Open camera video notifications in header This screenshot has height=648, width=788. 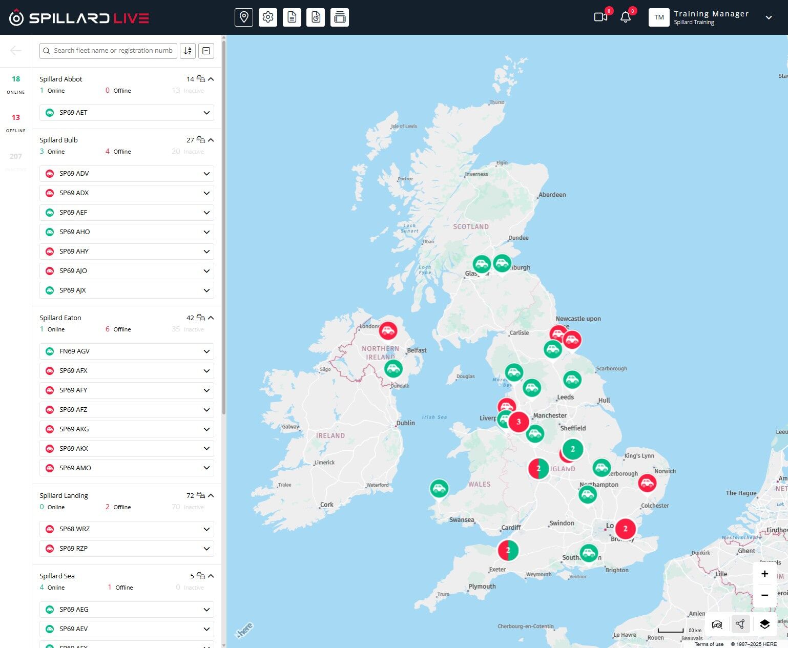pos(601,17)
